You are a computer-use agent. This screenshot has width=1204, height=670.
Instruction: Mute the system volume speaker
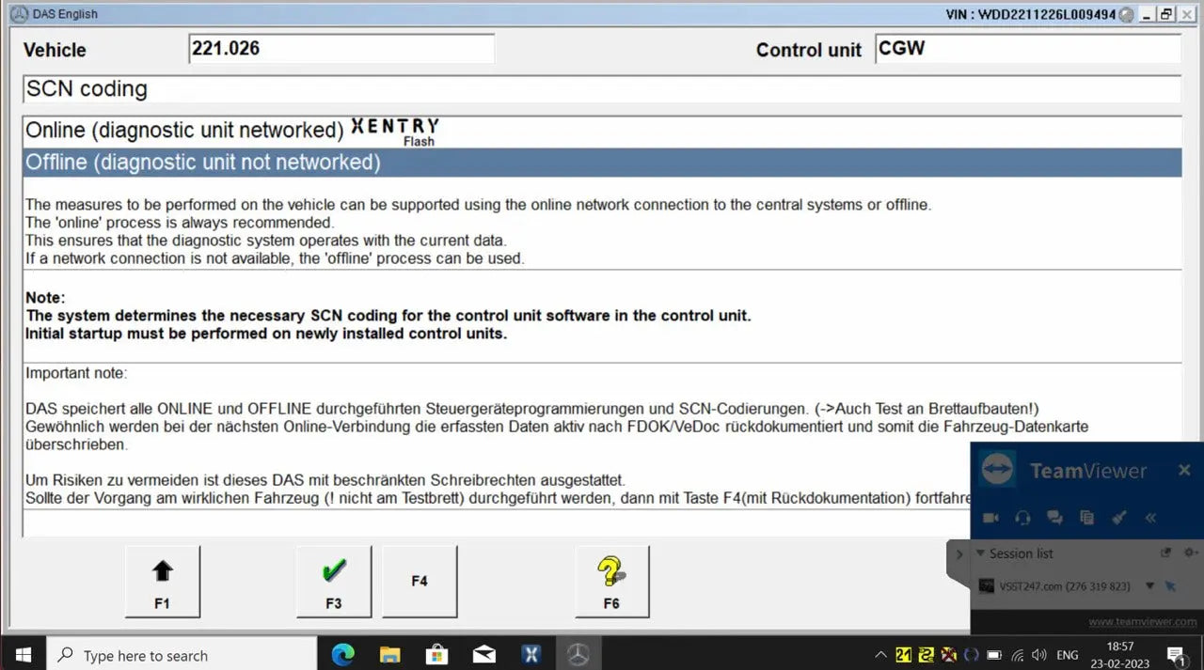click(x=1038, y=654)
